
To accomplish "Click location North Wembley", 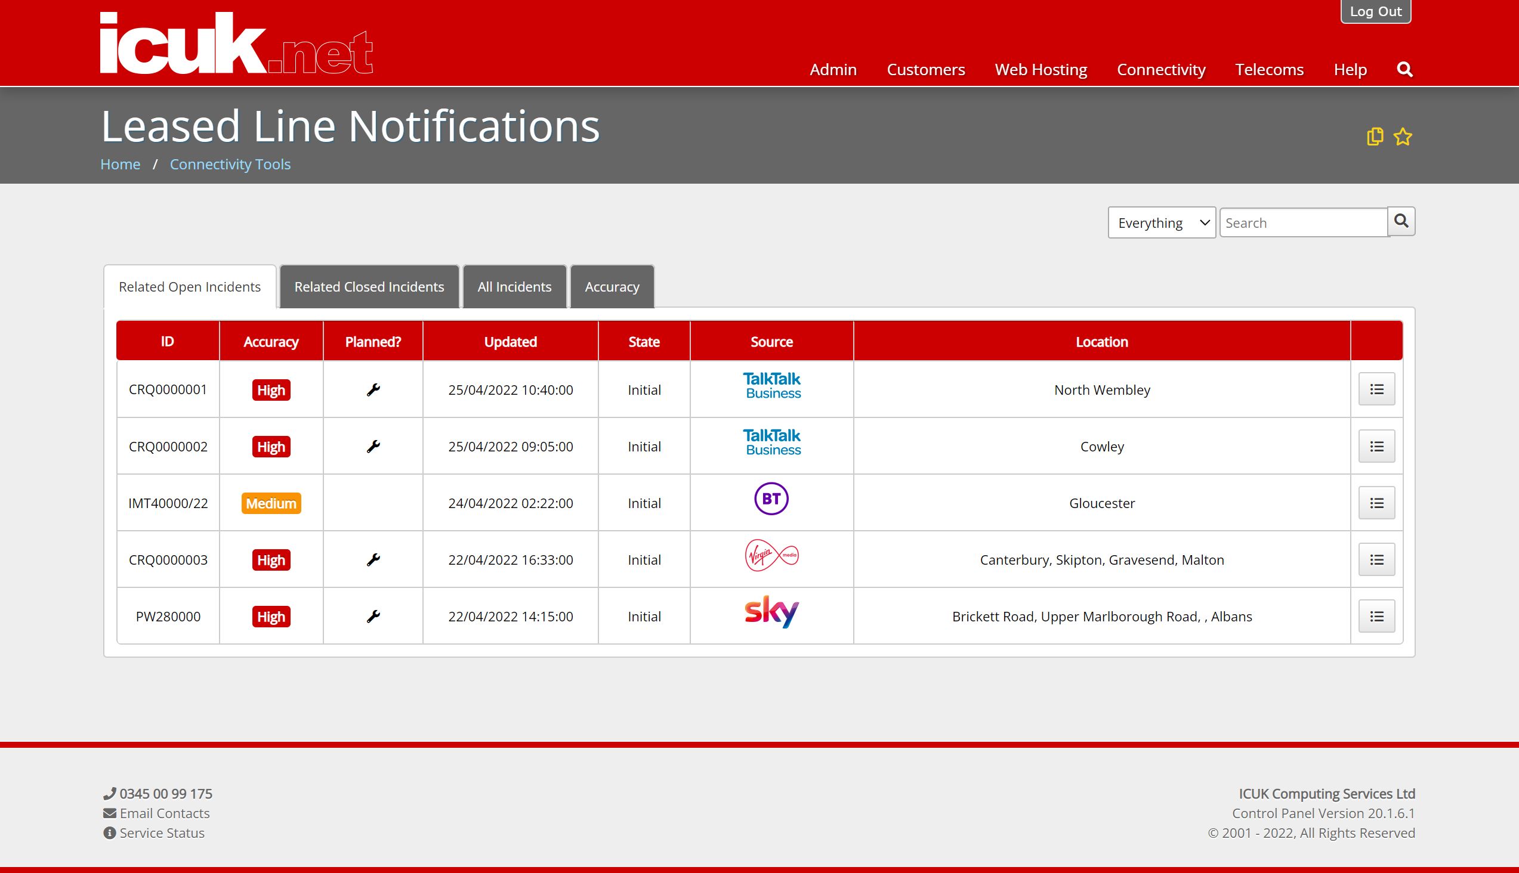I will click(1102, 390).
